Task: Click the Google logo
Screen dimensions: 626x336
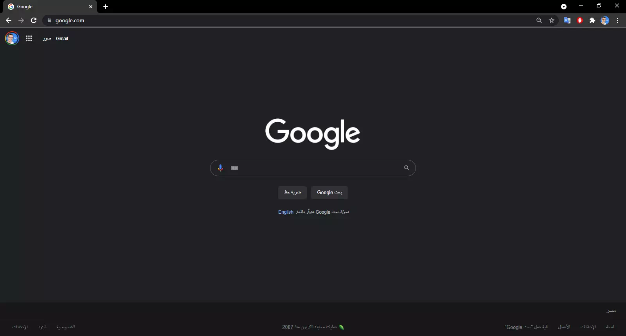Action: (x=313, y=134)
